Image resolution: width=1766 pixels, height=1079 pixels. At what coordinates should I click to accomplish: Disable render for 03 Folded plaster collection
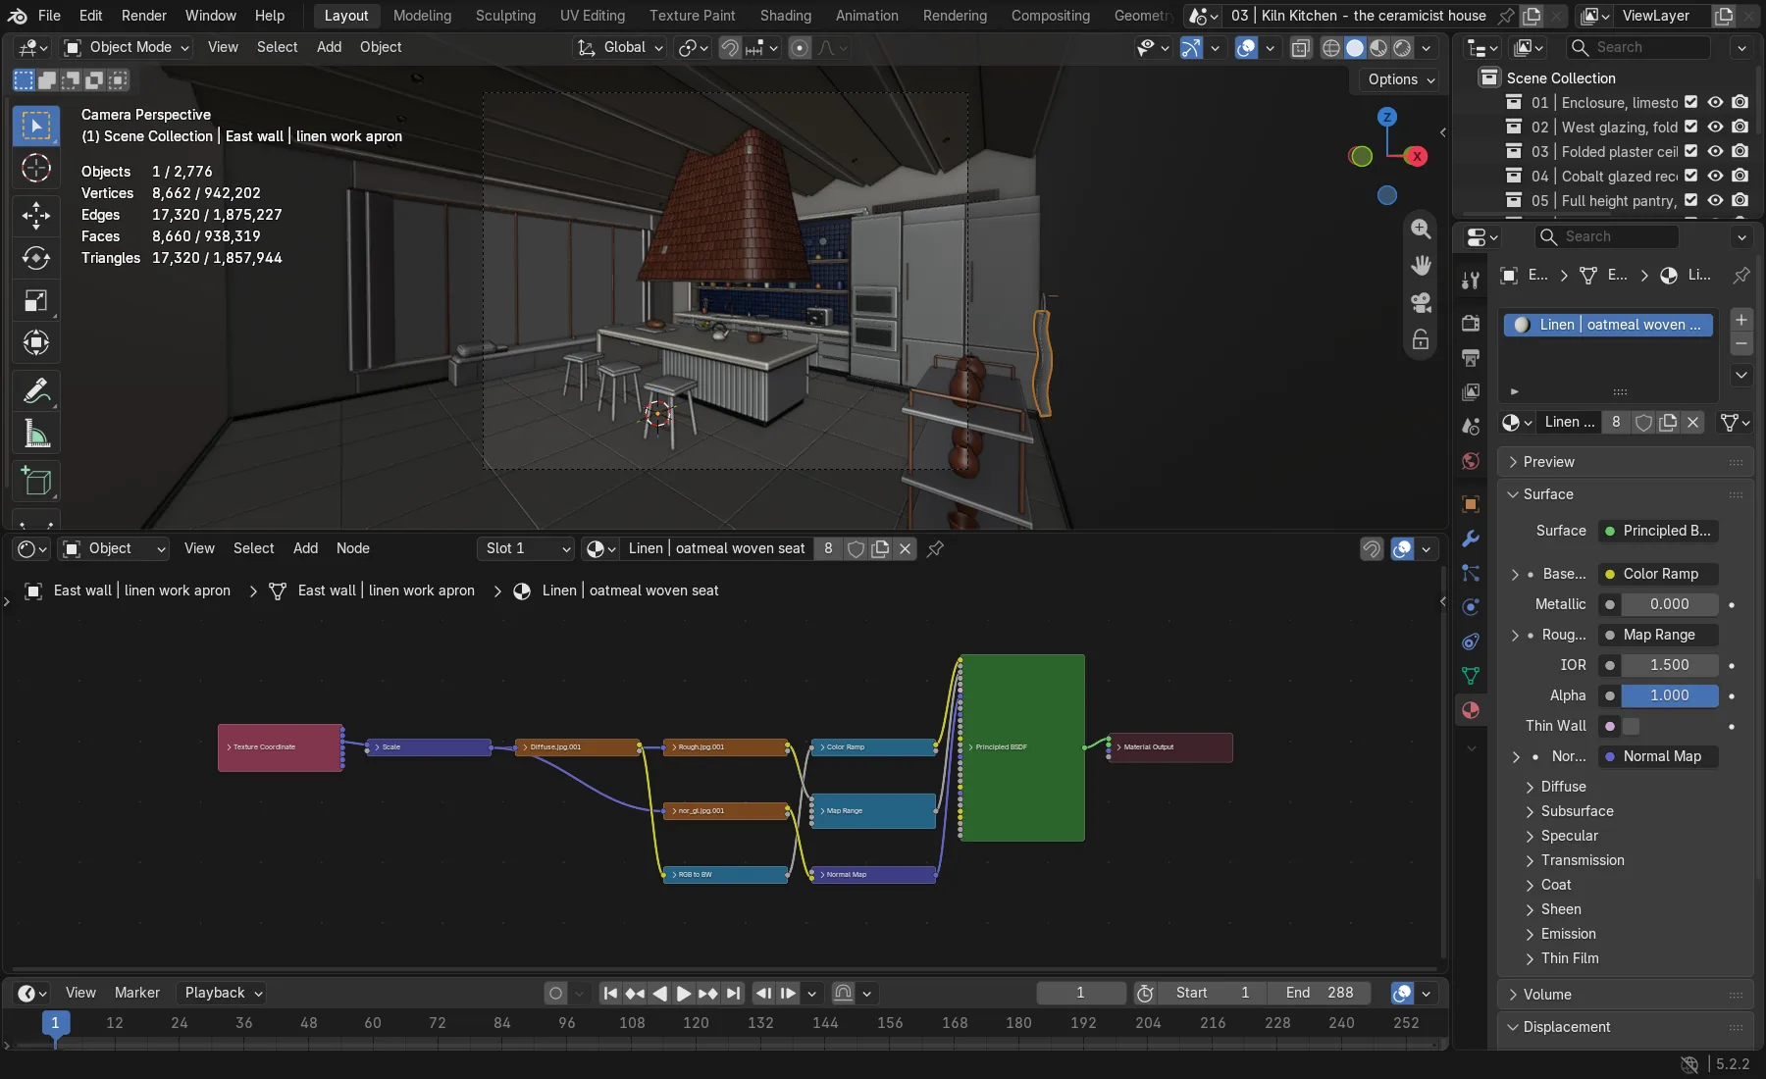[x=1740, y=151]
